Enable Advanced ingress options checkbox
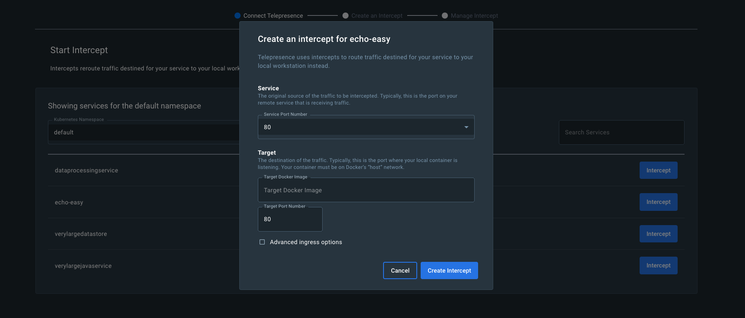The width and height of the screenshot is (745, 318). [x=262, y=242]
